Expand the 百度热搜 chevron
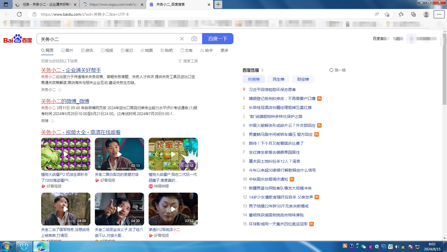 pyautogui.click(x=262, y=70)
